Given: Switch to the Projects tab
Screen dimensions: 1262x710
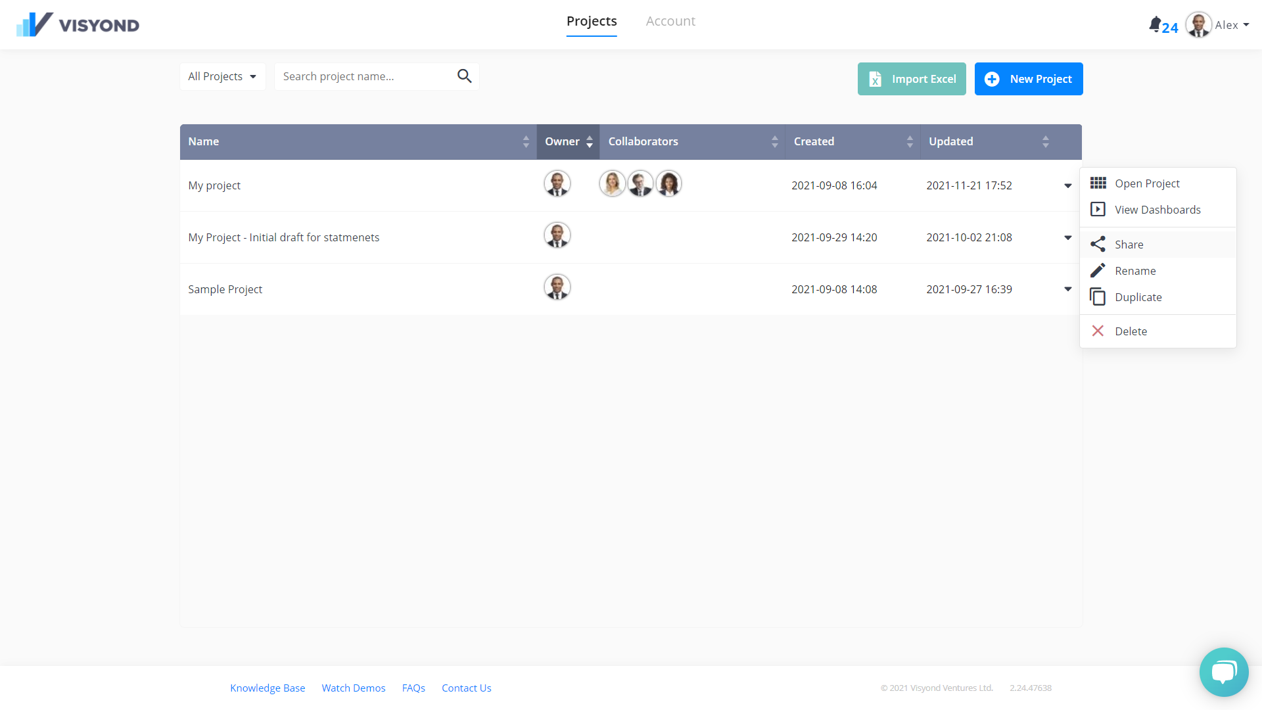Looking at the screenshot, I should pos(592,21).
